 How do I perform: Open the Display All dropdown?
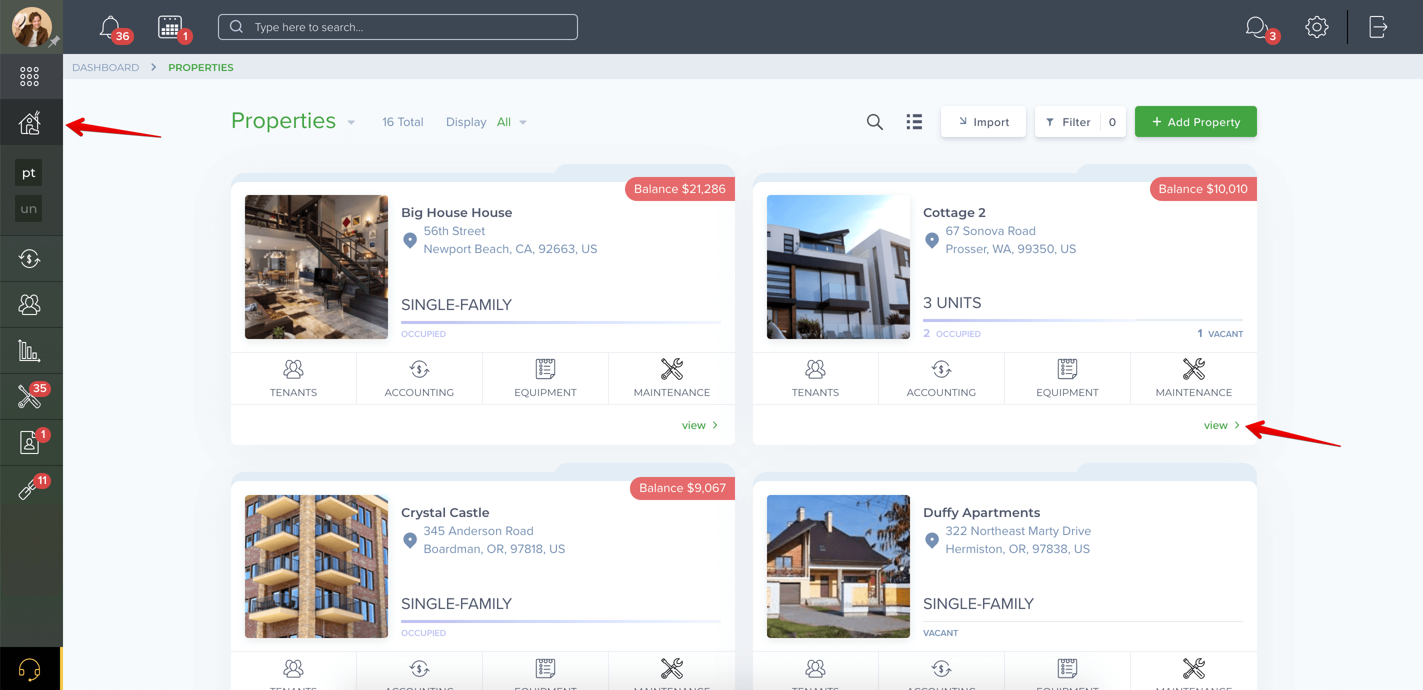[511, 122]
